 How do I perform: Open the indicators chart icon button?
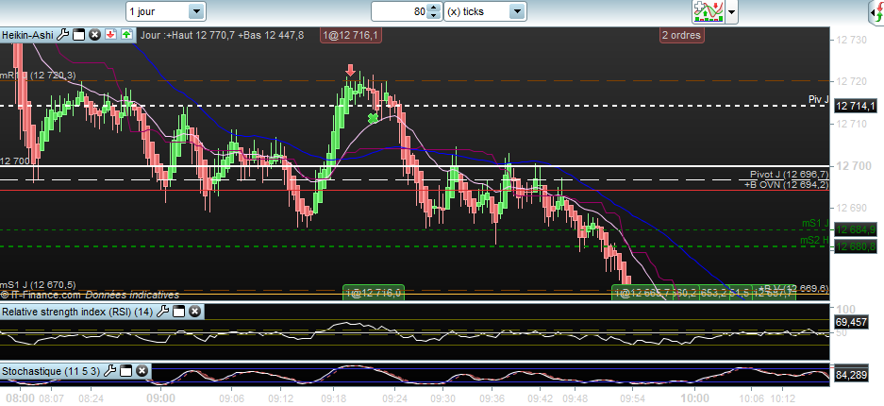point(709,11)
